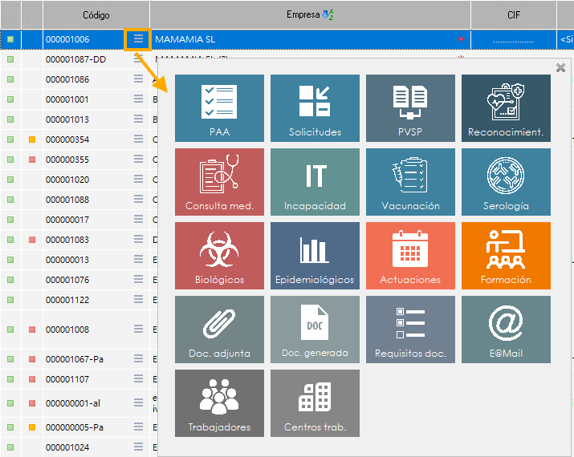The image size is (574, 457).
Task: Open hamburger menu for row 000001006
Action: click(x=138, y=38)
